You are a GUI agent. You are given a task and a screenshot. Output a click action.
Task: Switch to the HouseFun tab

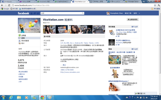pos(115,2)
